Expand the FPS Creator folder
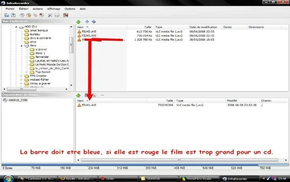The height and width of the screenshot is (182, 290). 21,76
